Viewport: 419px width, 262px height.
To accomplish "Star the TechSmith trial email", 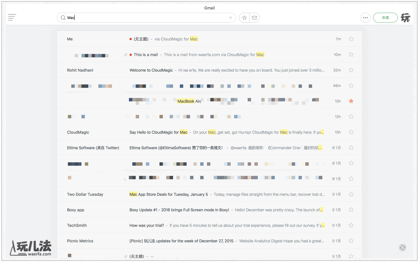I will click(x=351, y=225).
